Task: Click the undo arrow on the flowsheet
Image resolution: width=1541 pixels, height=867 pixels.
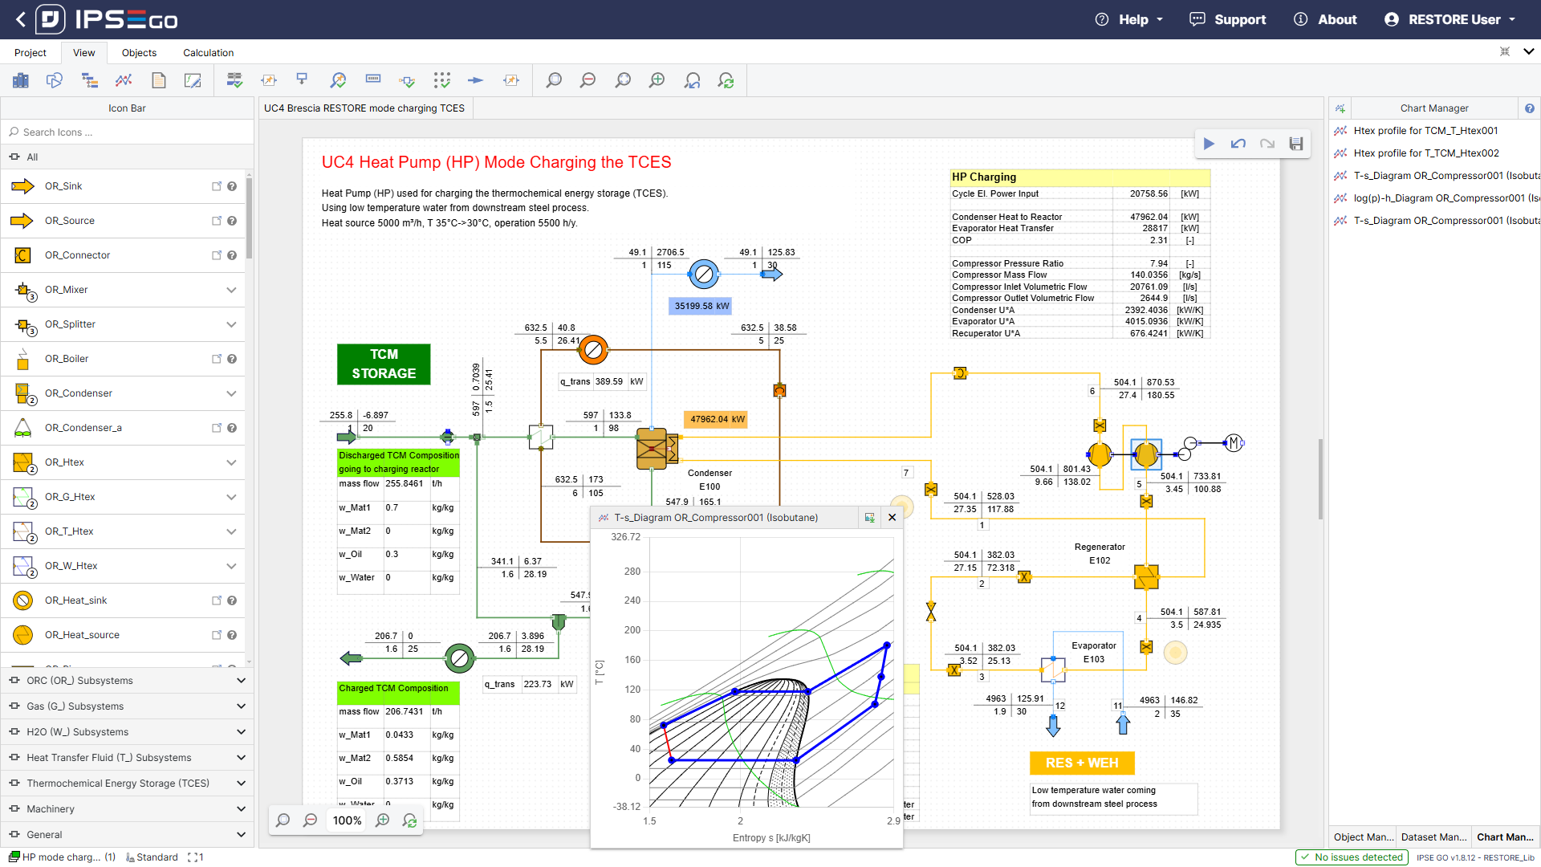Action: 1238,144
